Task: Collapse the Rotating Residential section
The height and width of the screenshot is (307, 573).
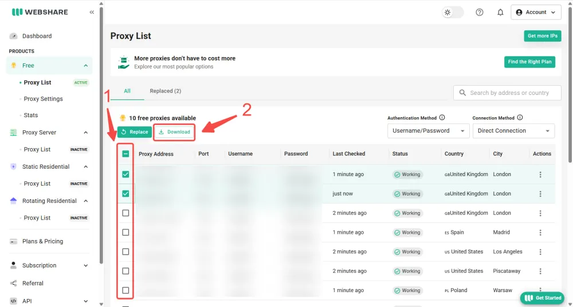Action: [85, 201]
